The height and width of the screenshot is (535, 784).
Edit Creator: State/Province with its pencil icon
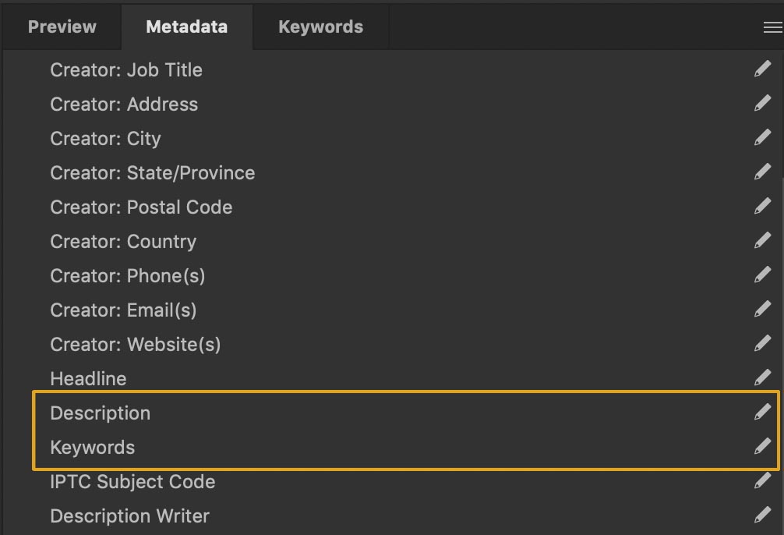762,172
